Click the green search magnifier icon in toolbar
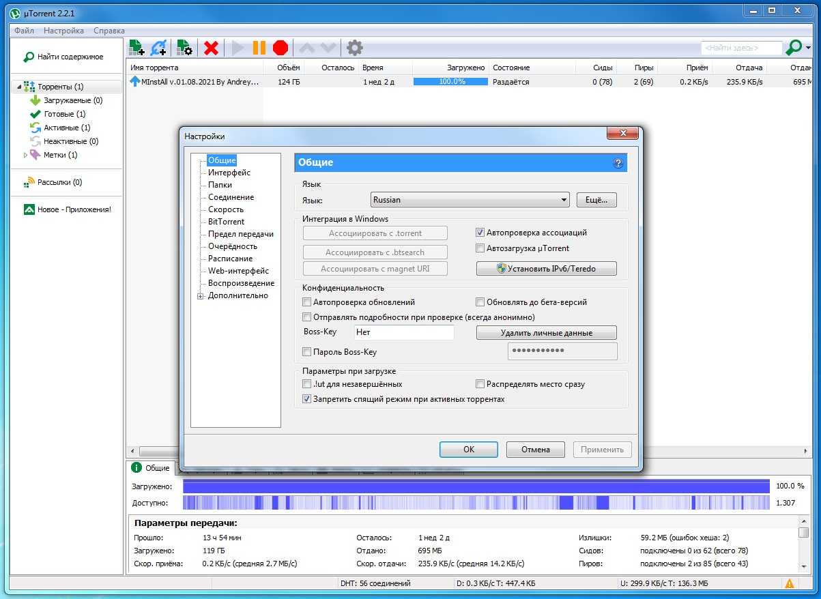This screenshot has width=821, height=599. coord(794,48)
